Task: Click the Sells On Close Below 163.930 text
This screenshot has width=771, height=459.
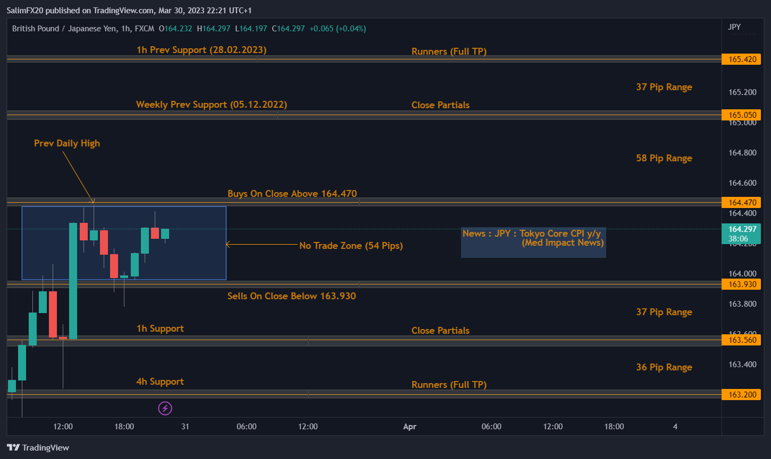Action: coord(291,296)
